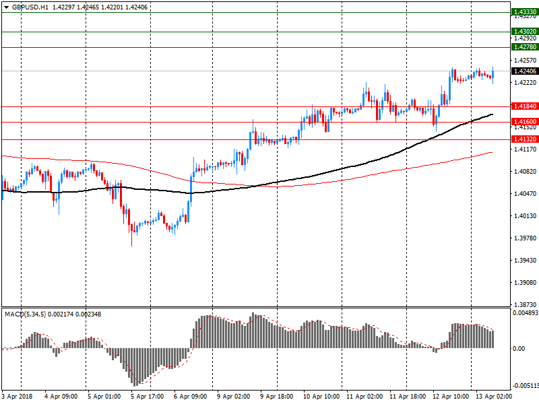Click the 11 Apr 18:00 time axis label

[x=408, y=396]
